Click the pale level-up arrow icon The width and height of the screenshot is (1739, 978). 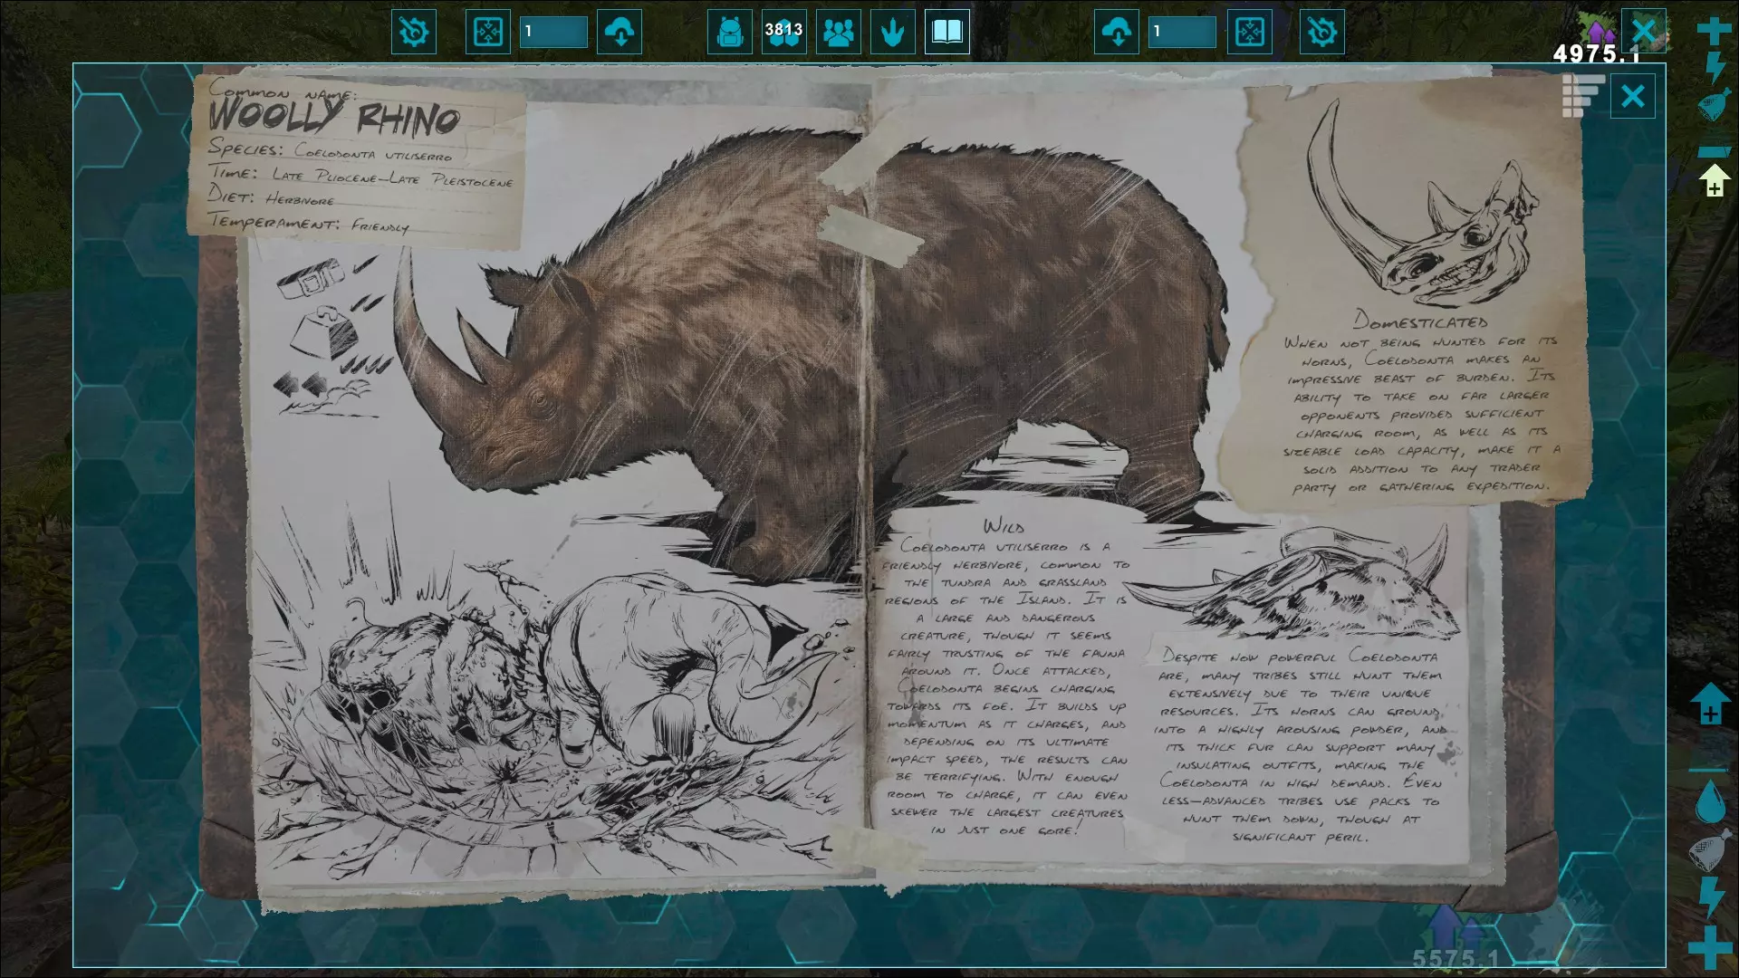coord(1714,179)
